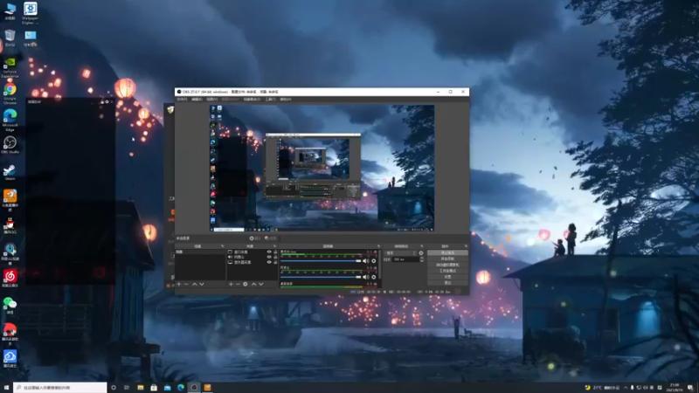Pop out the Controls dock header icon
The width and height of the screenshot is (699, 393).
coord(466,246)
